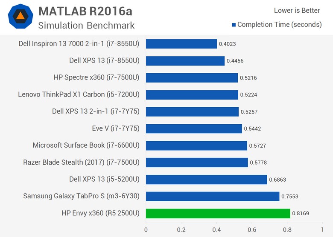333x237 pixels.
Task: Click the Lenovo ThinkPad X1 Carbon label
Action: pos(79,94)
